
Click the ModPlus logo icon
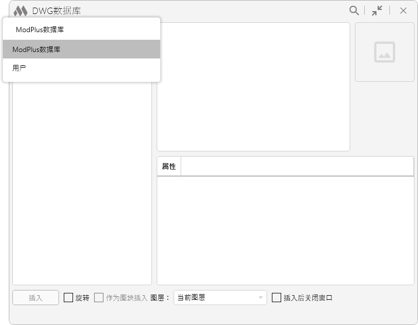20,11
